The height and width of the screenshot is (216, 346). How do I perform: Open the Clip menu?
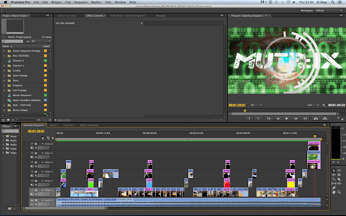[68, 2]
